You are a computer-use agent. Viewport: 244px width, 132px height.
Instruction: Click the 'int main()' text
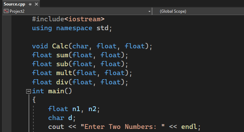[x=52, y=91]
